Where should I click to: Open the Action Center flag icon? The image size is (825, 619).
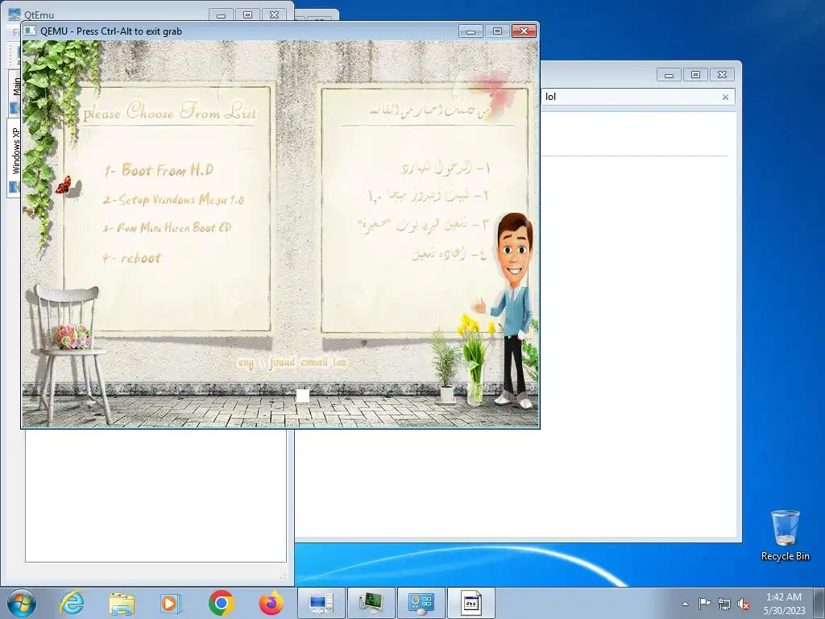point(704,603)
